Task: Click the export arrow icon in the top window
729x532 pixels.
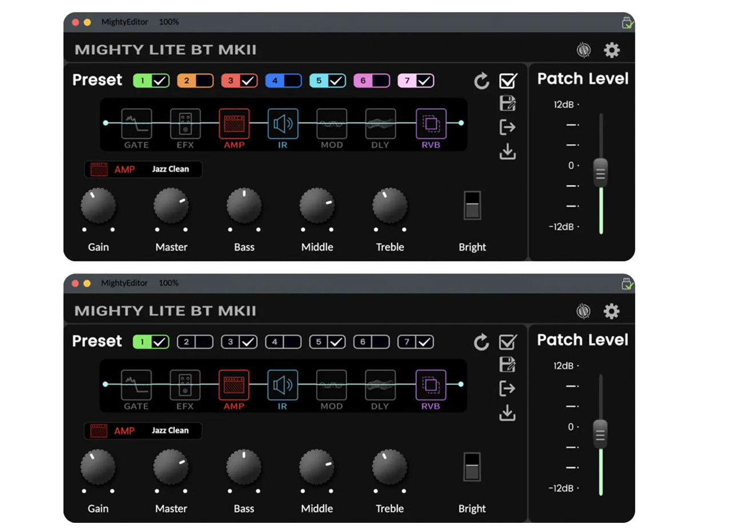Action: [507, 127]
